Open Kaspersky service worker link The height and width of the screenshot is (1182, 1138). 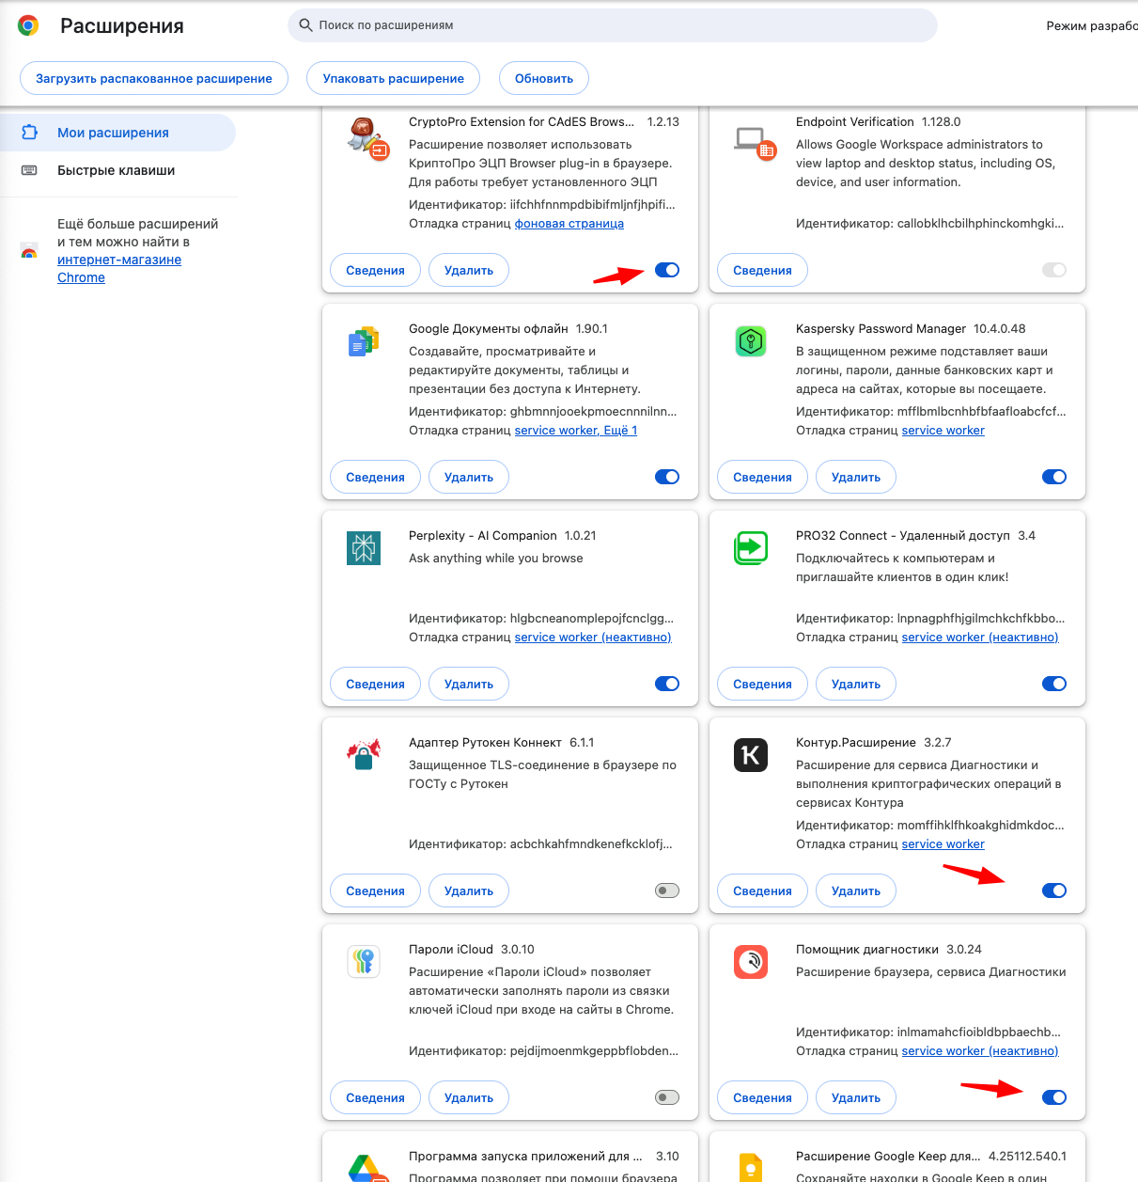[x=943, y=430]
